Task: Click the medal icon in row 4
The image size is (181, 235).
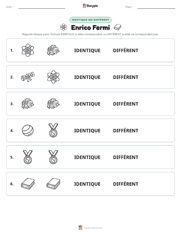Action: coord(53,130)
